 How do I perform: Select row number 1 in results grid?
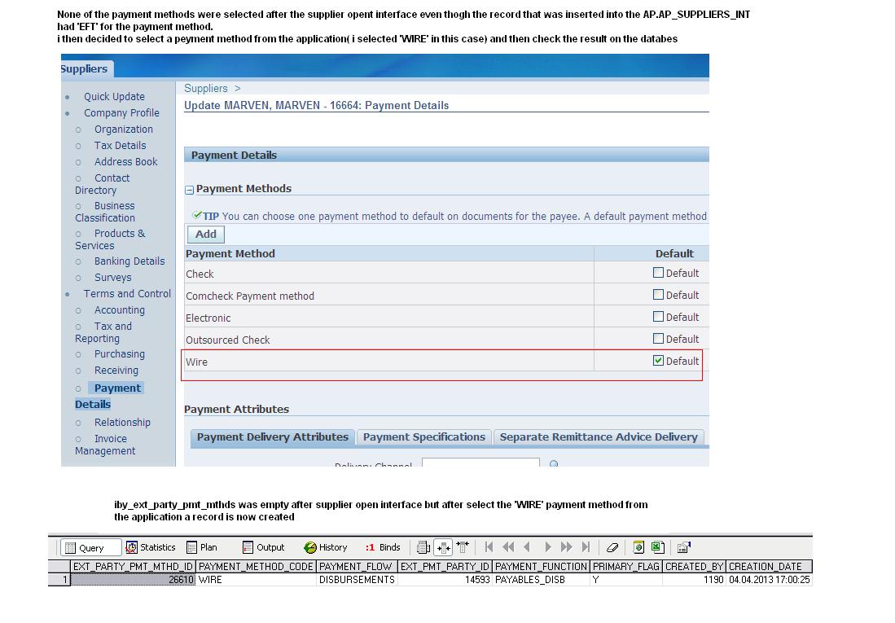[59, 580]
